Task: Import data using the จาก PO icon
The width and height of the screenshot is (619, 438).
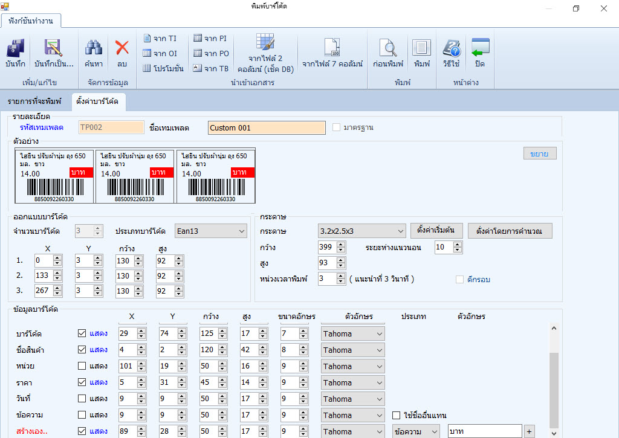Action: [x=212, y=53]
